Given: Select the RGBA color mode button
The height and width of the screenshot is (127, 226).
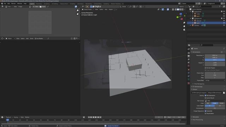Looking at the screenshot, I should [221, 103].
